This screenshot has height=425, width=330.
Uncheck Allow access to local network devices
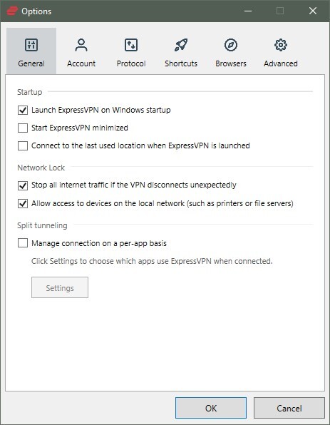pyautogui.click(x=23, y=203)
